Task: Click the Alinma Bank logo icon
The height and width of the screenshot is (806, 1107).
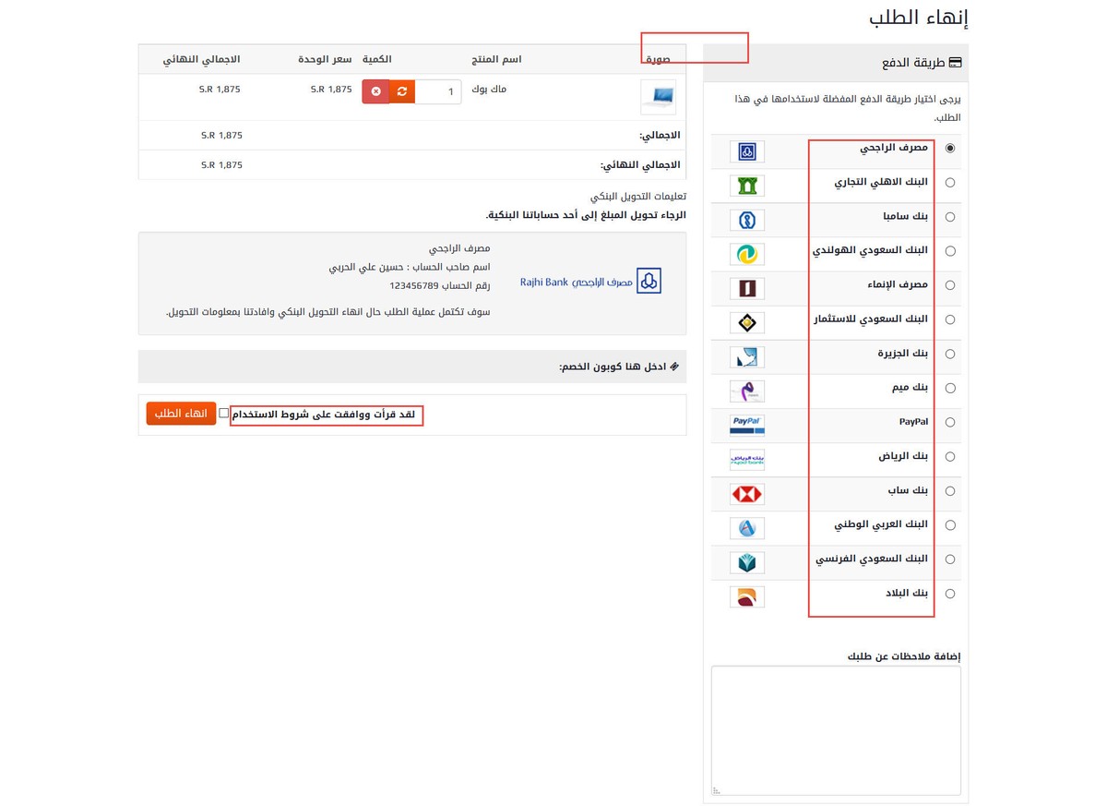Action: click(746, 288)
